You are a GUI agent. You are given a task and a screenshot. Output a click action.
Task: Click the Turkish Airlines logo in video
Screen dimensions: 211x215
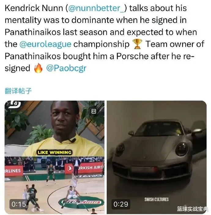point(70,169)
